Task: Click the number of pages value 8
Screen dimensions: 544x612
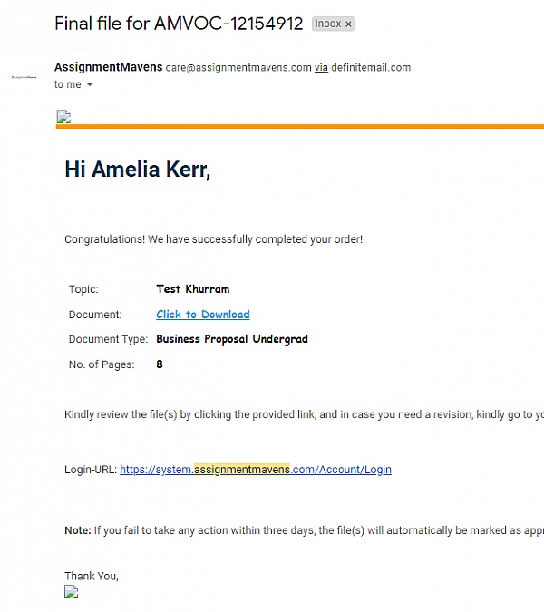Action: 160,364
